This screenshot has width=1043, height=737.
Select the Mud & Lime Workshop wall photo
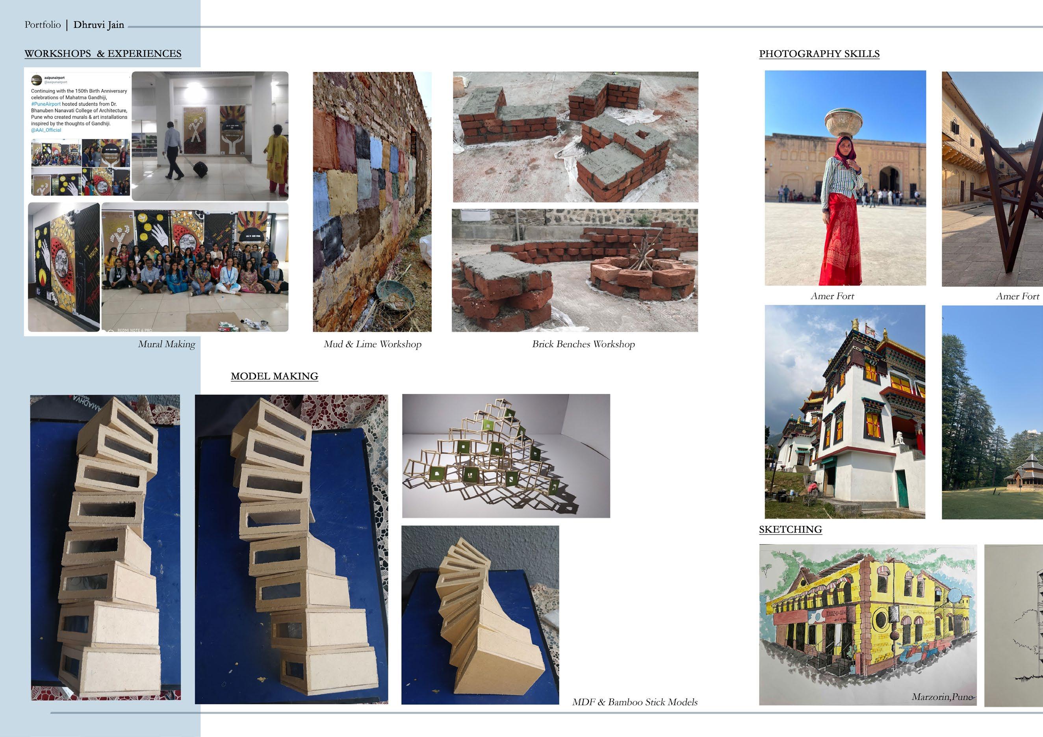tap(372, 202)
